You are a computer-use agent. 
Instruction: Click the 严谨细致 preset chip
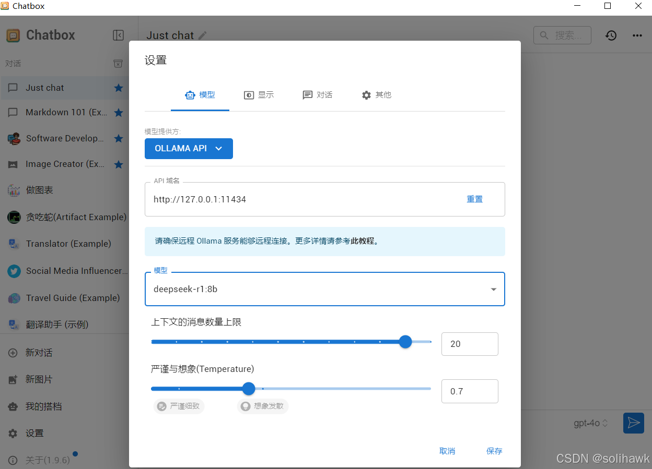click(179, 406)
